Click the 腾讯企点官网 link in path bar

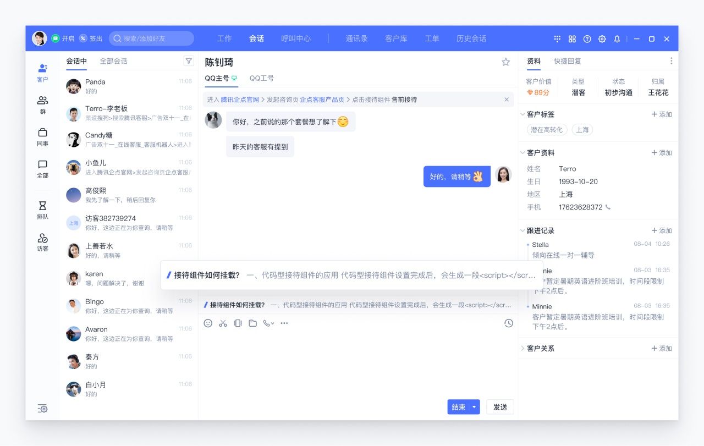coord(240,100)
